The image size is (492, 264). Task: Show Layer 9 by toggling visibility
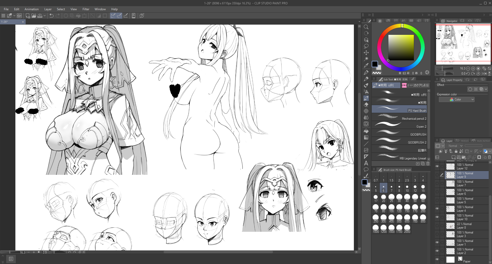(437, 175)
